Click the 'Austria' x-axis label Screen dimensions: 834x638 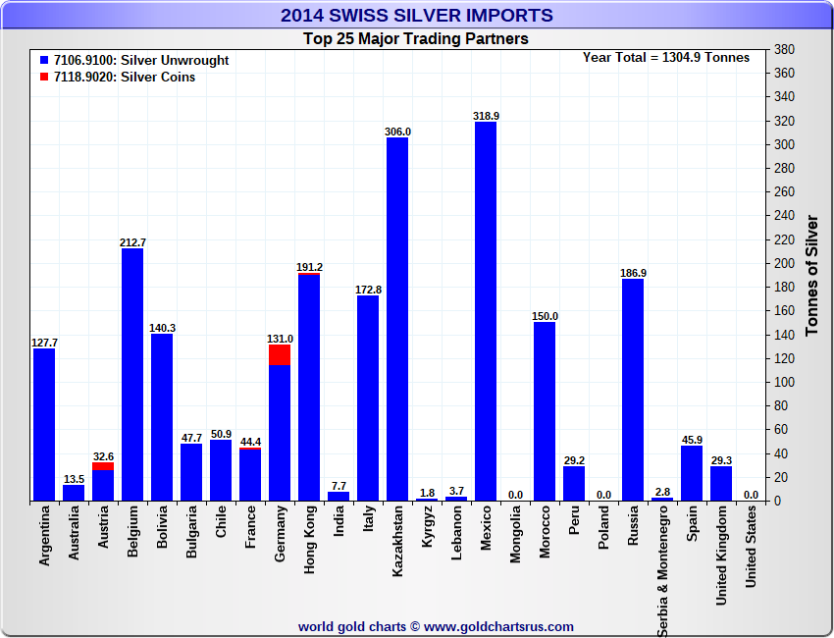point(103,527)
